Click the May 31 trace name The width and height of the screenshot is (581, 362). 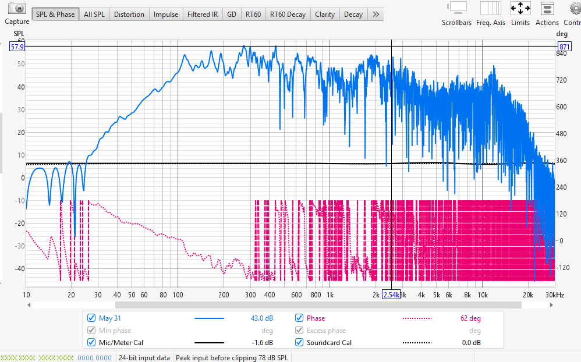109,318
